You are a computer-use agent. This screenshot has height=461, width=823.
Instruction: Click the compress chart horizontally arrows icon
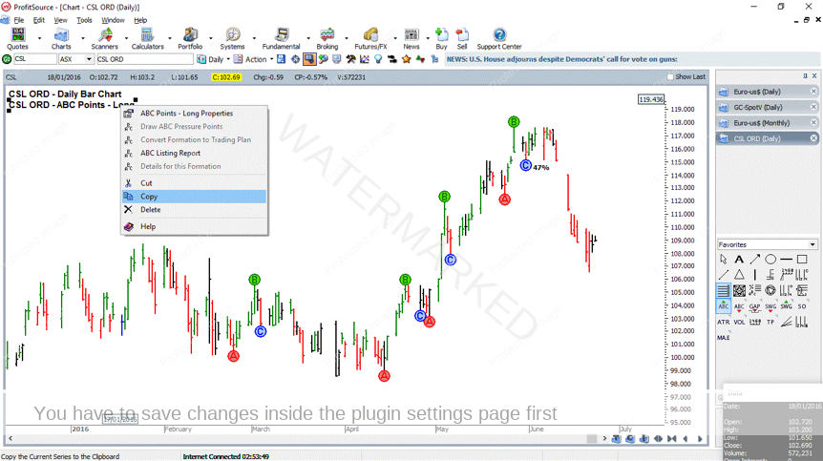click(x=671, y=438)
